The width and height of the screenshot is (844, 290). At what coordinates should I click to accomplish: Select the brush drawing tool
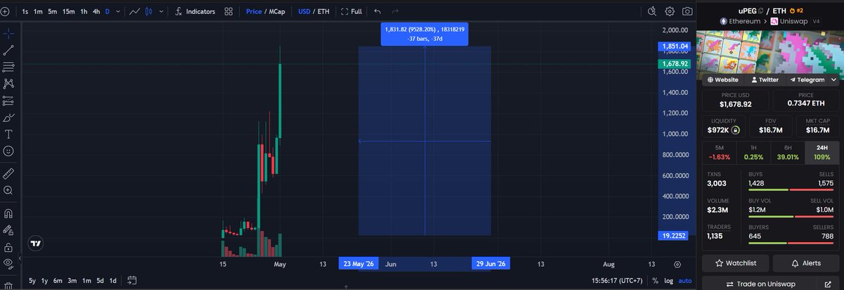(x=8, y=118)
